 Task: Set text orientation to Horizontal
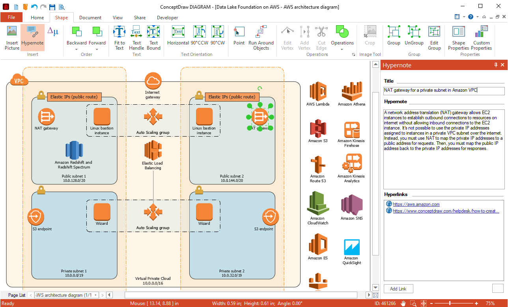(x=178, y=35)
